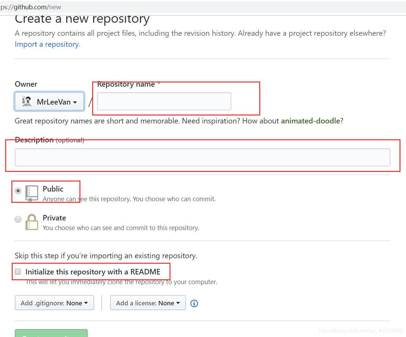Focus the Description input field

point(202,157)
